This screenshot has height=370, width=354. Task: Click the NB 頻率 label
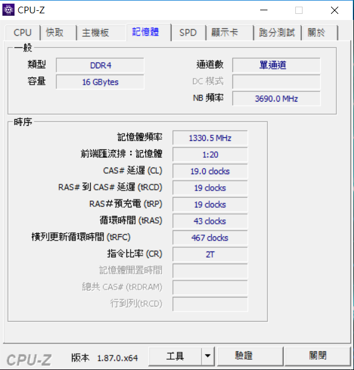pyautogui.click(x=208, y=98)
